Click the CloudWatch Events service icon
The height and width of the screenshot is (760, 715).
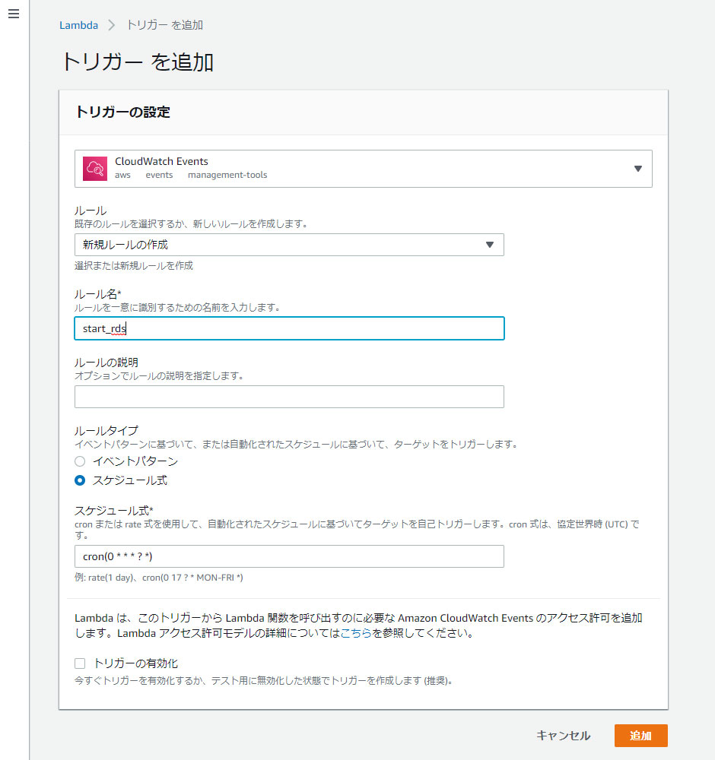click(95, 169)
